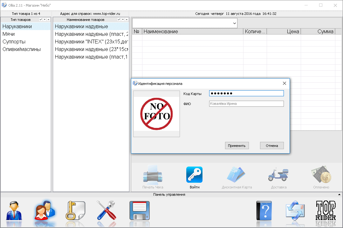
Task: Click the golden key icon
Action: pyautogui.click(x=75, y=211)
